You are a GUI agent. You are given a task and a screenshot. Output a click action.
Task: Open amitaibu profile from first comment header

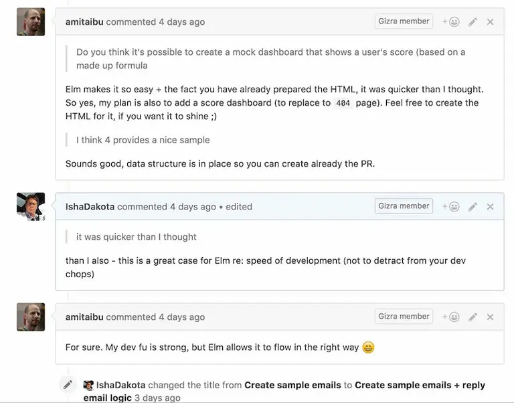coord(84,22)
